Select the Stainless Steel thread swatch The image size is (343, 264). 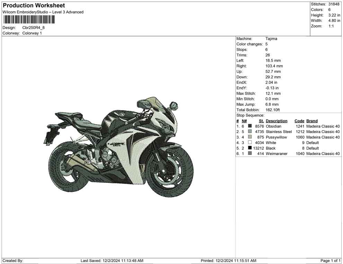249,132
